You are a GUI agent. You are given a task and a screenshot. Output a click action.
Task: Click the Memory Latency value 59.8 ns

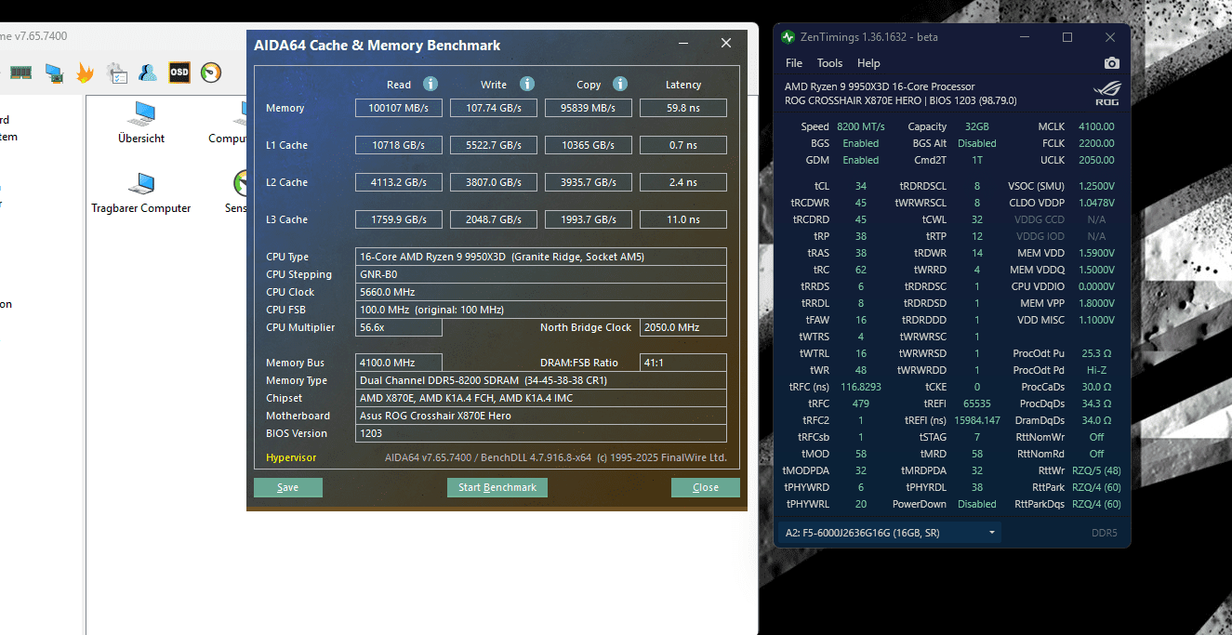(x=683, y=108)
